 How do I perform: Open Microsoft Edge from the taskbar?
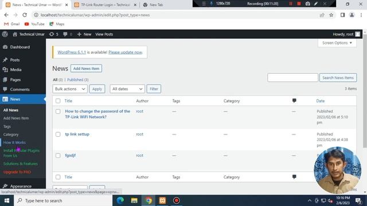(120, 201)
